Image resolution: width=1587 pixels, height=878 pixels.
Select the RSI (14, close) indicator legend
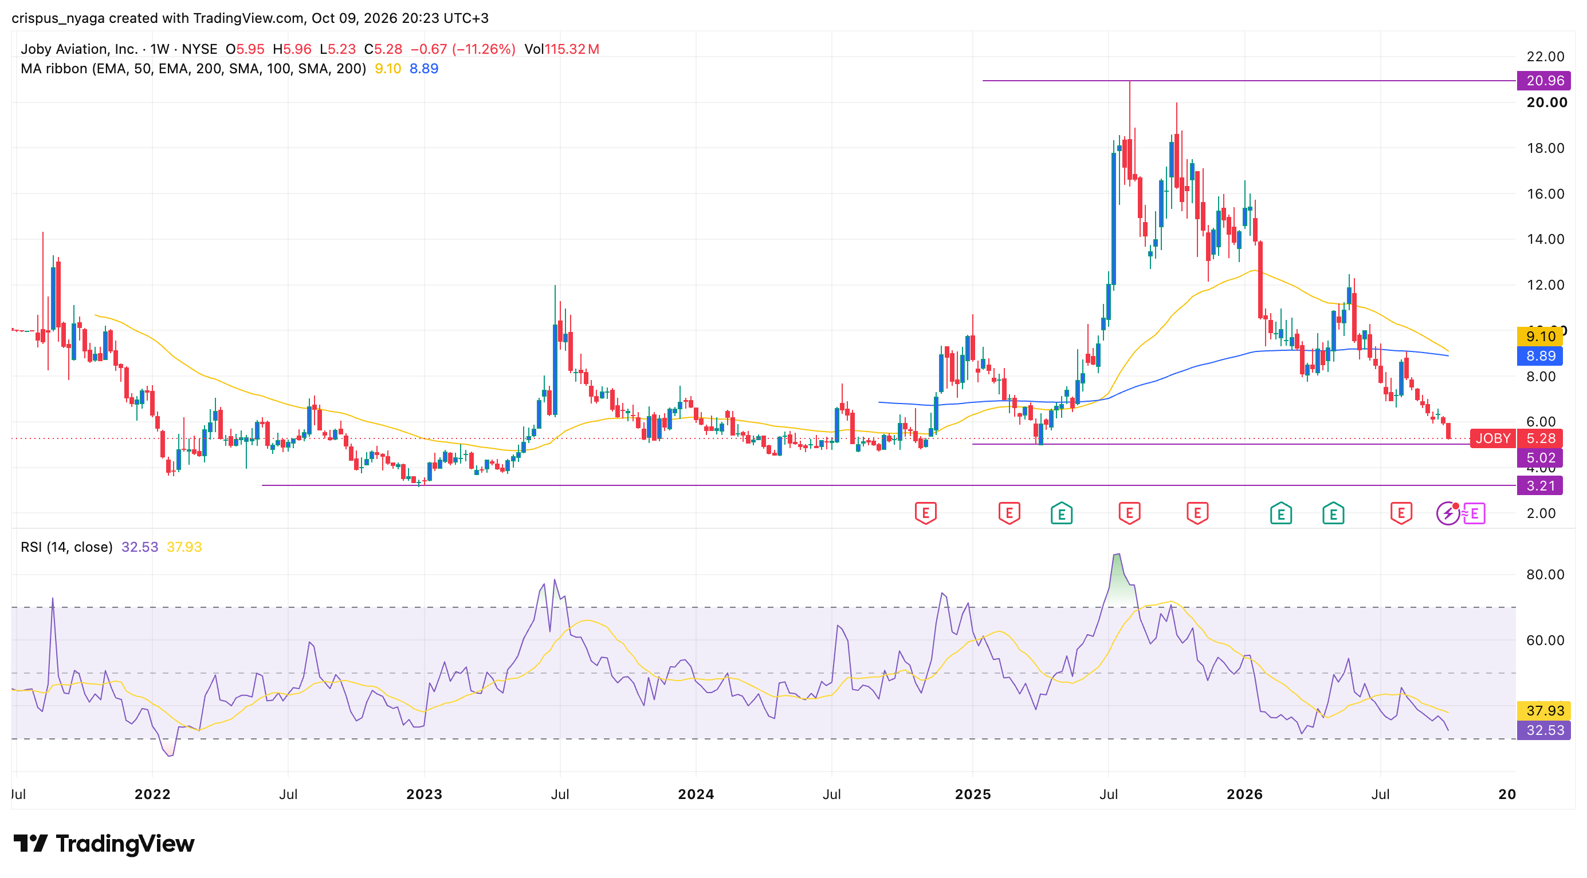[66, 547]
